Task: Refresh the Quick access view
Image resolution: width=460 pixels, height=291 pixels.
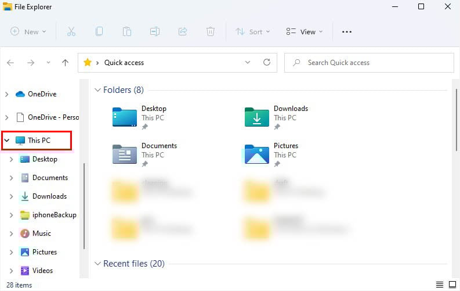Action: click(267, 62)
